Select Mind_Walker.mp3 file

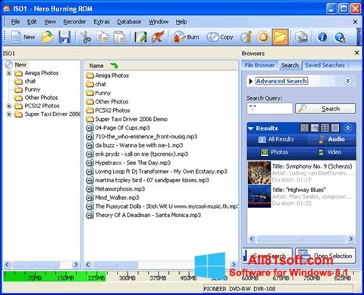pos(112,197)
